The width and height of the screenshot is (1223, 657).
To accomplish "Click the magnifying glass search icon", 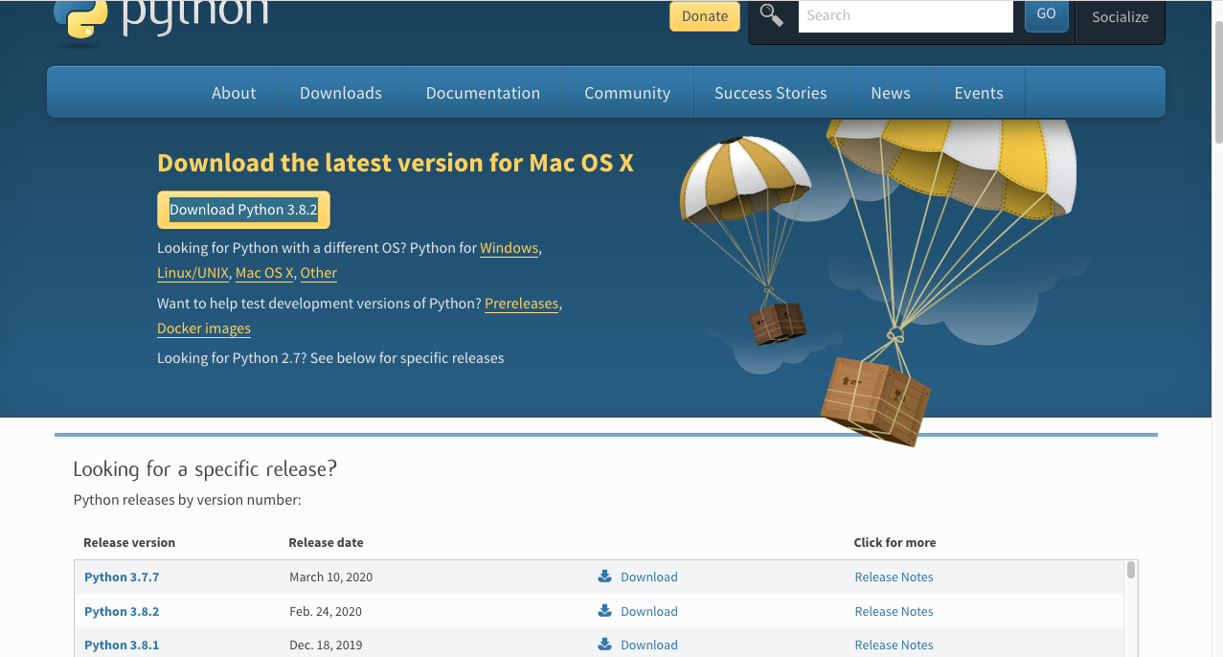I will (x=771, y=14).
